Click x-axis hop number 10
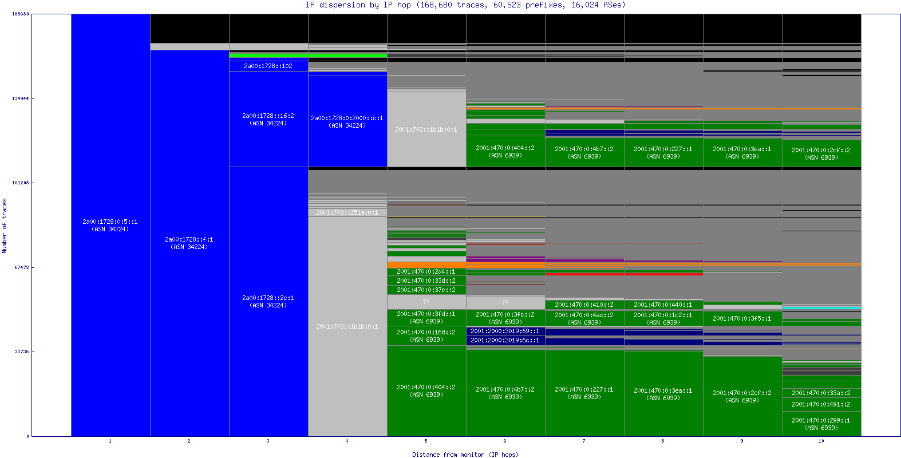The width and height of the screenshot is (901, 458). 821,441
